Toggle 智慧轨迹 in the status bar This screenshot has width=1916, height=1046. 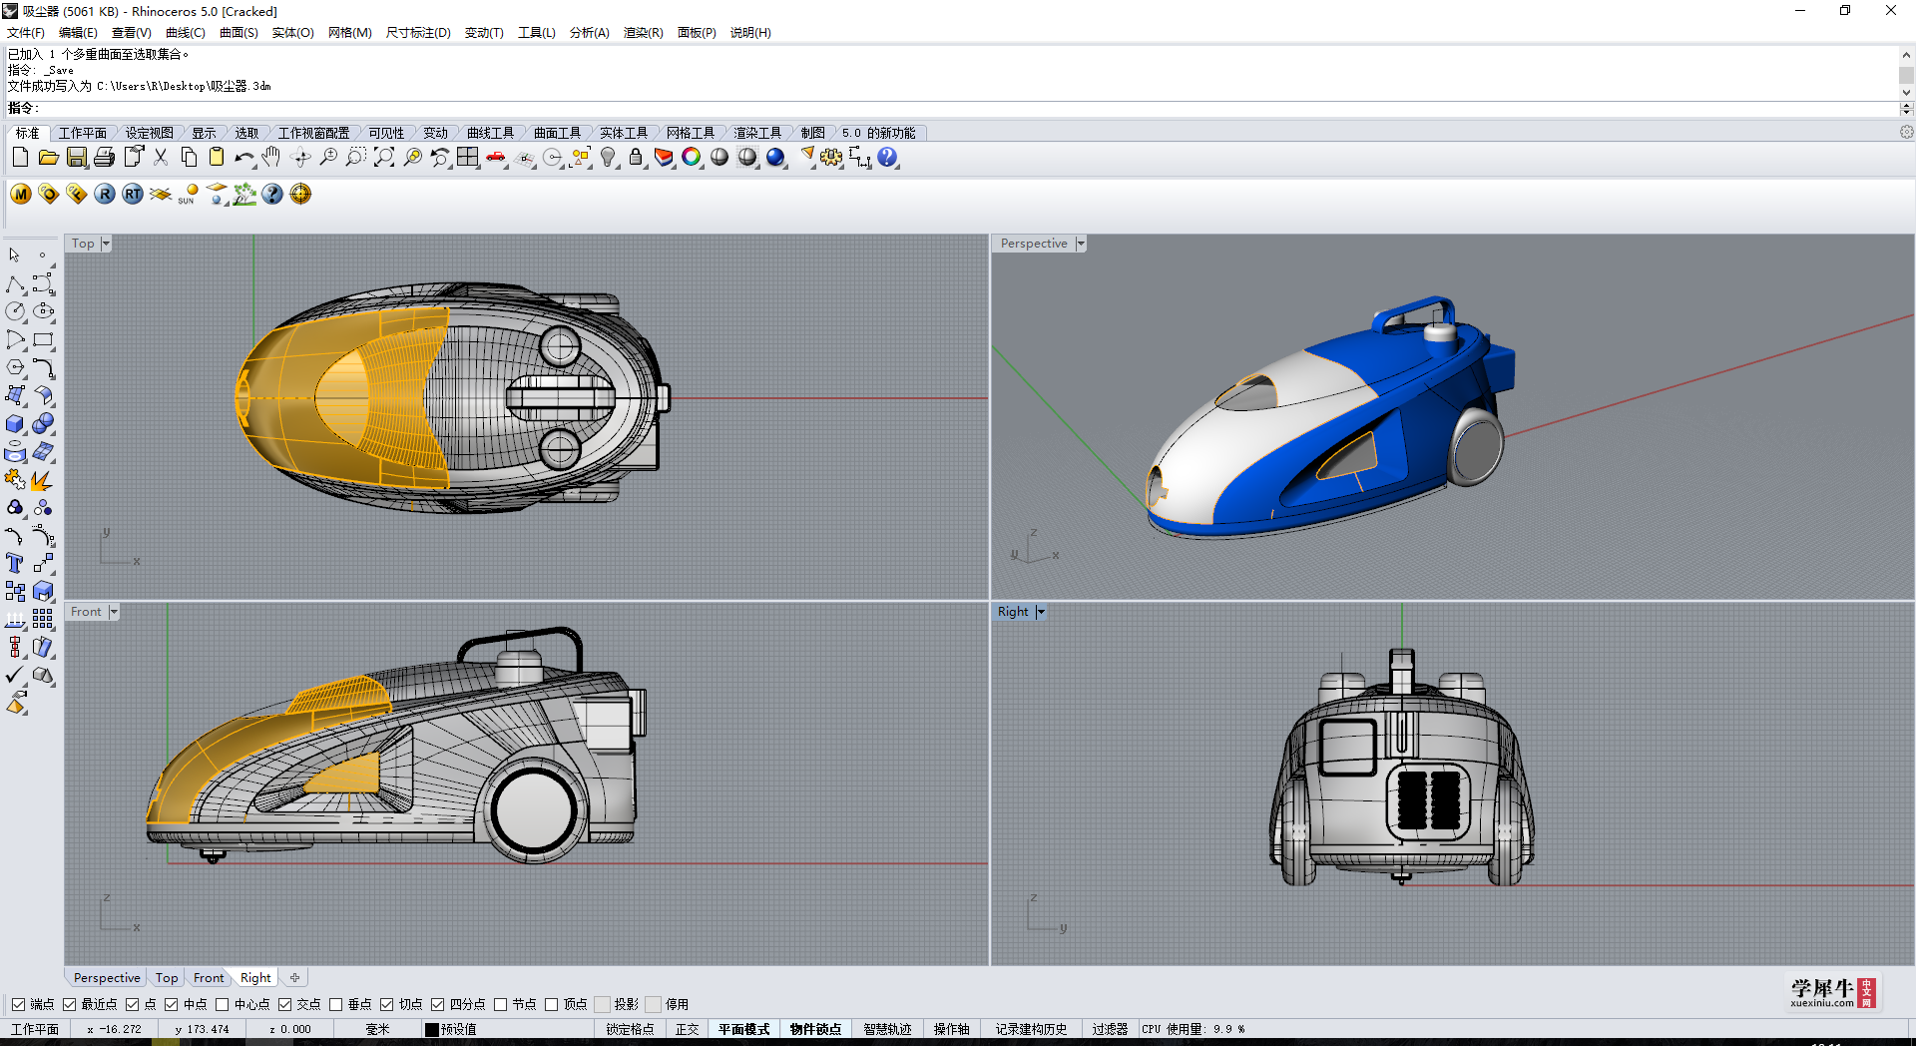[x=887, y=1029]
